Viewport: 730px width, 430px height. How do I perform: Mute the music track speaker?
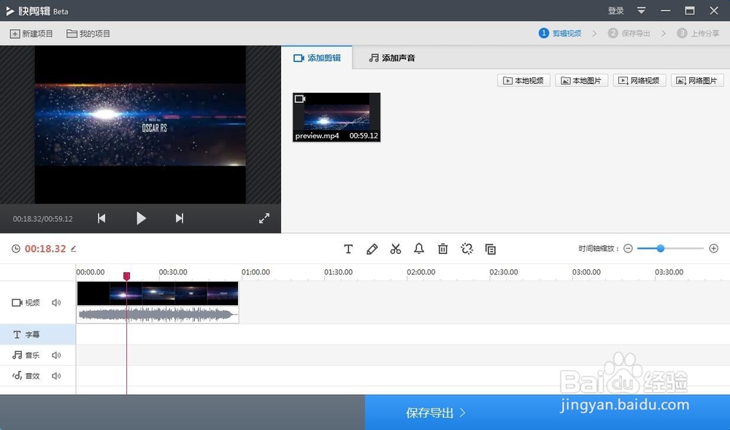[x=56, y=356]
